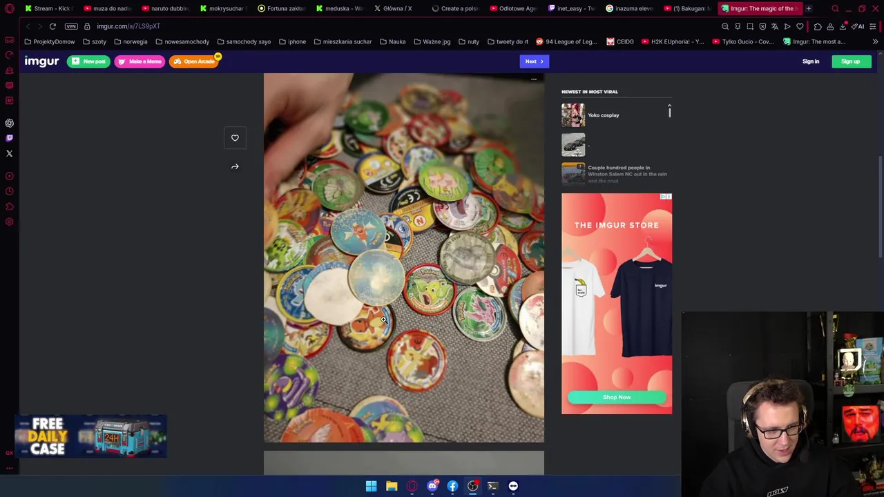Image resolution: width=884 pixels, height=497 pixels.
Task: Click Open Arcade button
Action: 194,61
